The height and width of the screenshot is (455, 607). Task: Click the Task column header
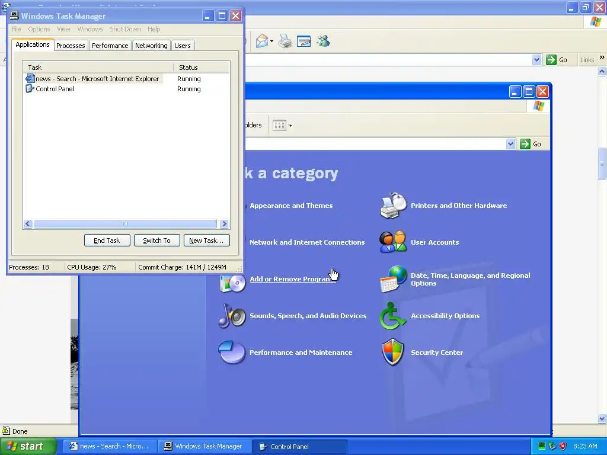(98, 68)
